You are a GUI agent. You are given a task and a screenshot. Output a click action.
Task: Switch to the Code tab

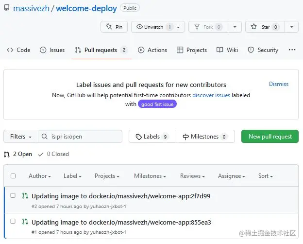18,50
